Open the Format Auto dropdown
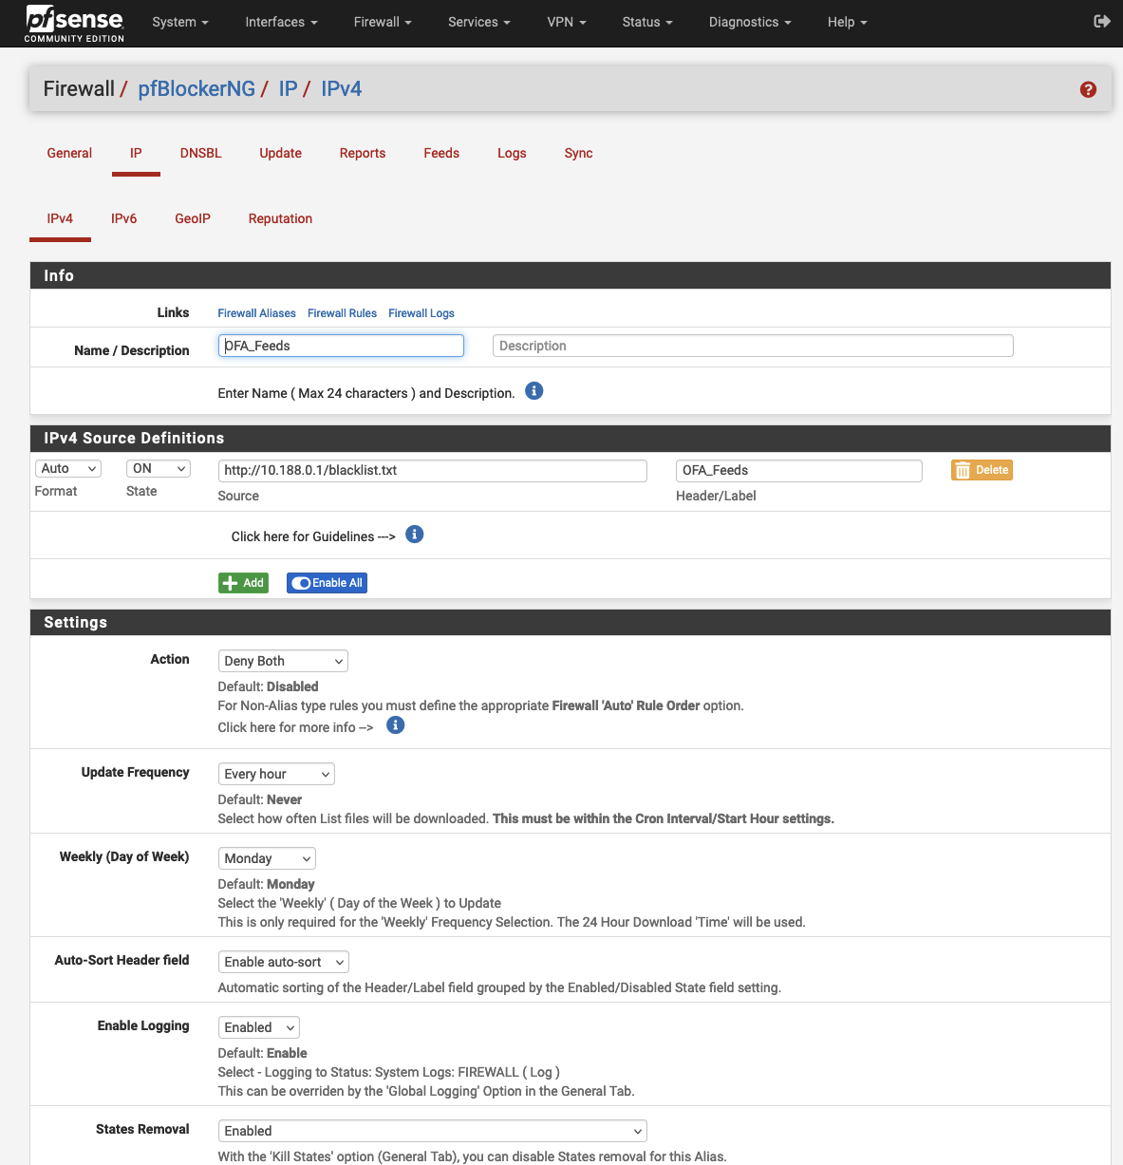This screenshot has width=1123, height=1165. pos(68,469)
